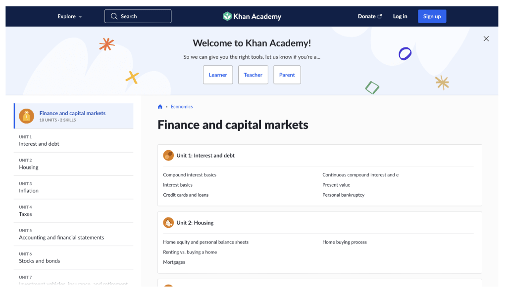Click the Khan Academy title text in the header

[x=257, y=16]
